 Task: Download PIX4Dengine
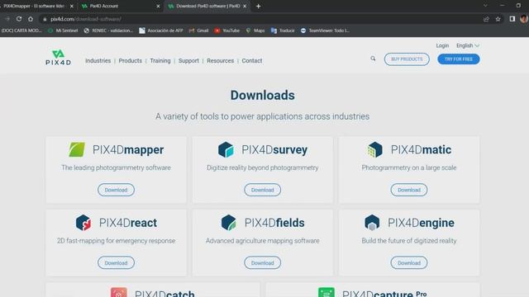click(409, 262)
